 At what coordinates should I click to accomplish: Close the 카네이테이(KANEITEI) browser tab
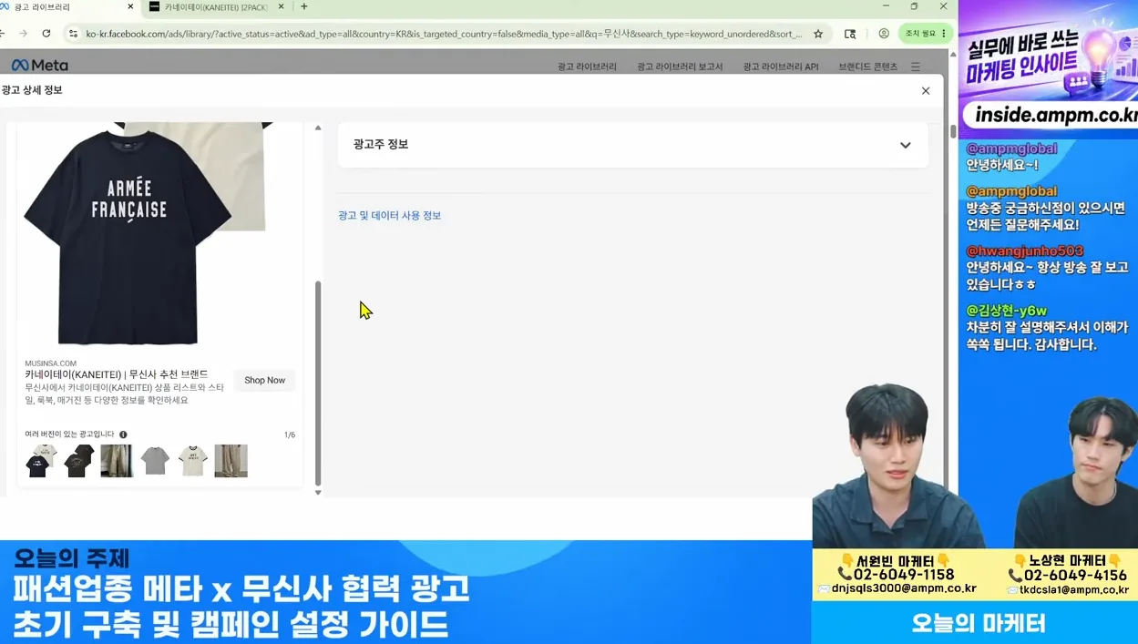(281, 6)
